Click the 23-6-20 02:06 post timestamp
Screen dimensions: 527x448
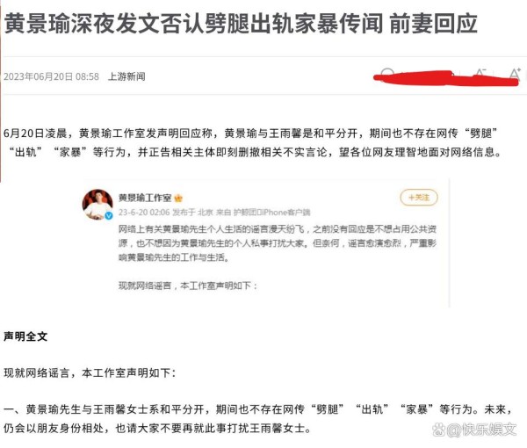(144, 213)
